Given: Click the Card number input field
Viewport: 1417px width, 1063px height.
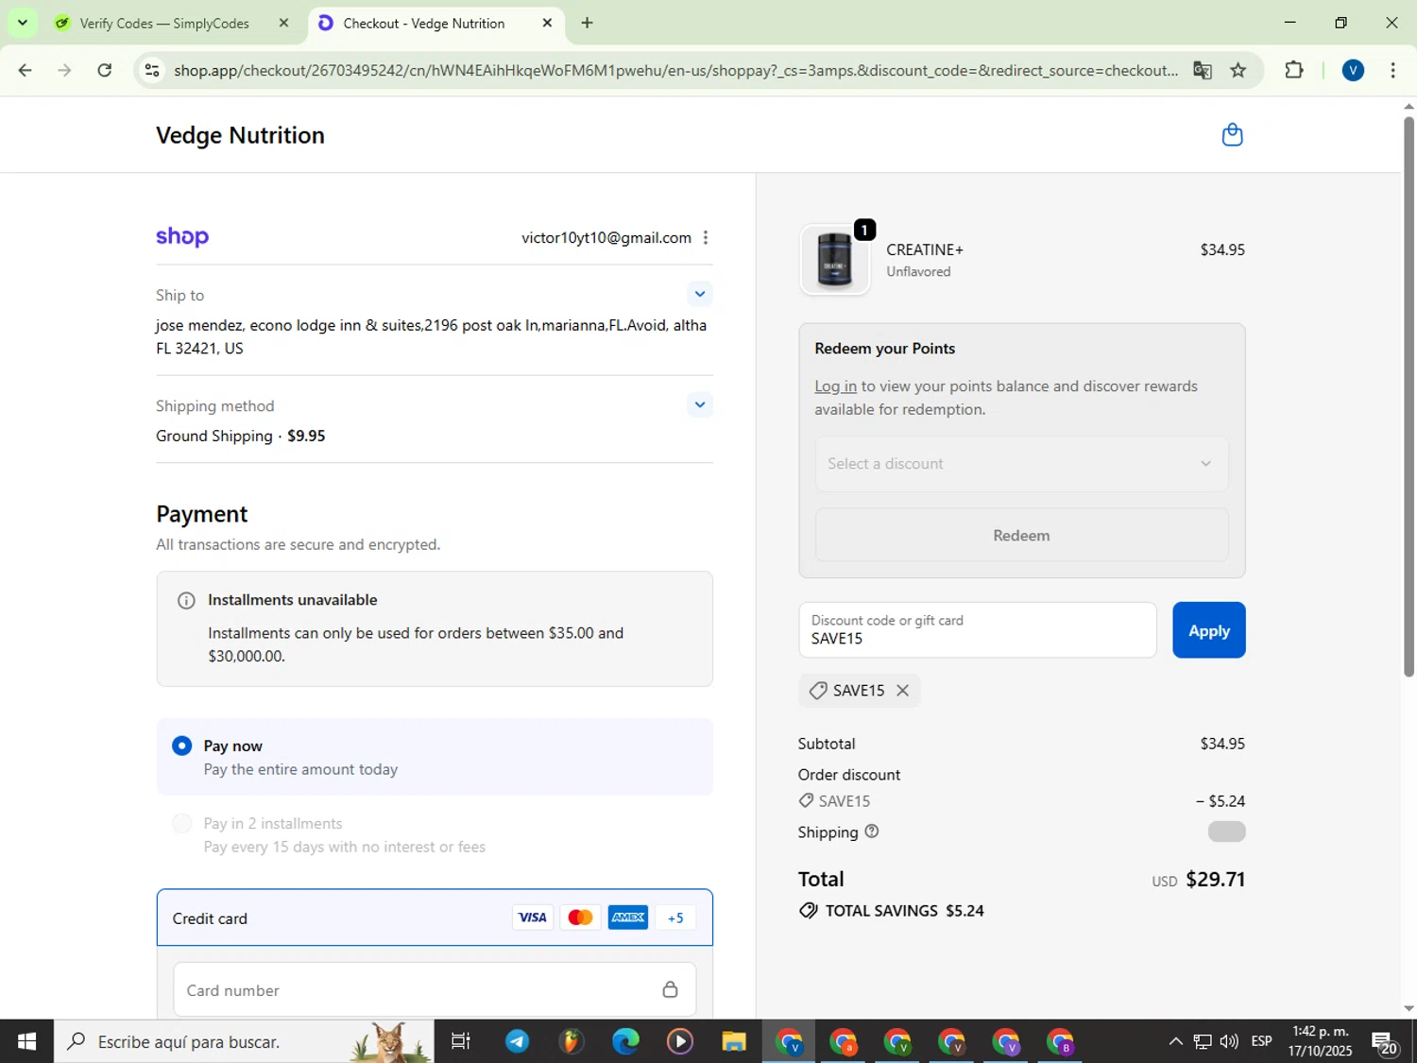Looking at the screenshot, I should point(435,990).
